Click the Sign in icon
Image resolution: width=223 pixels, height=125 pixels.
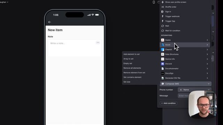tap(163, 11)
